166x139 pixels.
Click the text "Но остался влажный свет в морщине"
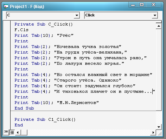tap(103, 75)
